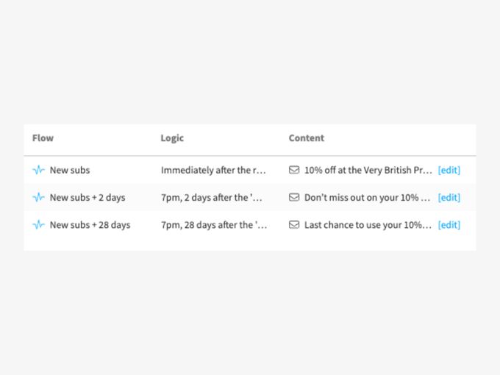Click the envelope icon beside 10% off content
Screen dimensions: 500x375
[x=294, y=170]
